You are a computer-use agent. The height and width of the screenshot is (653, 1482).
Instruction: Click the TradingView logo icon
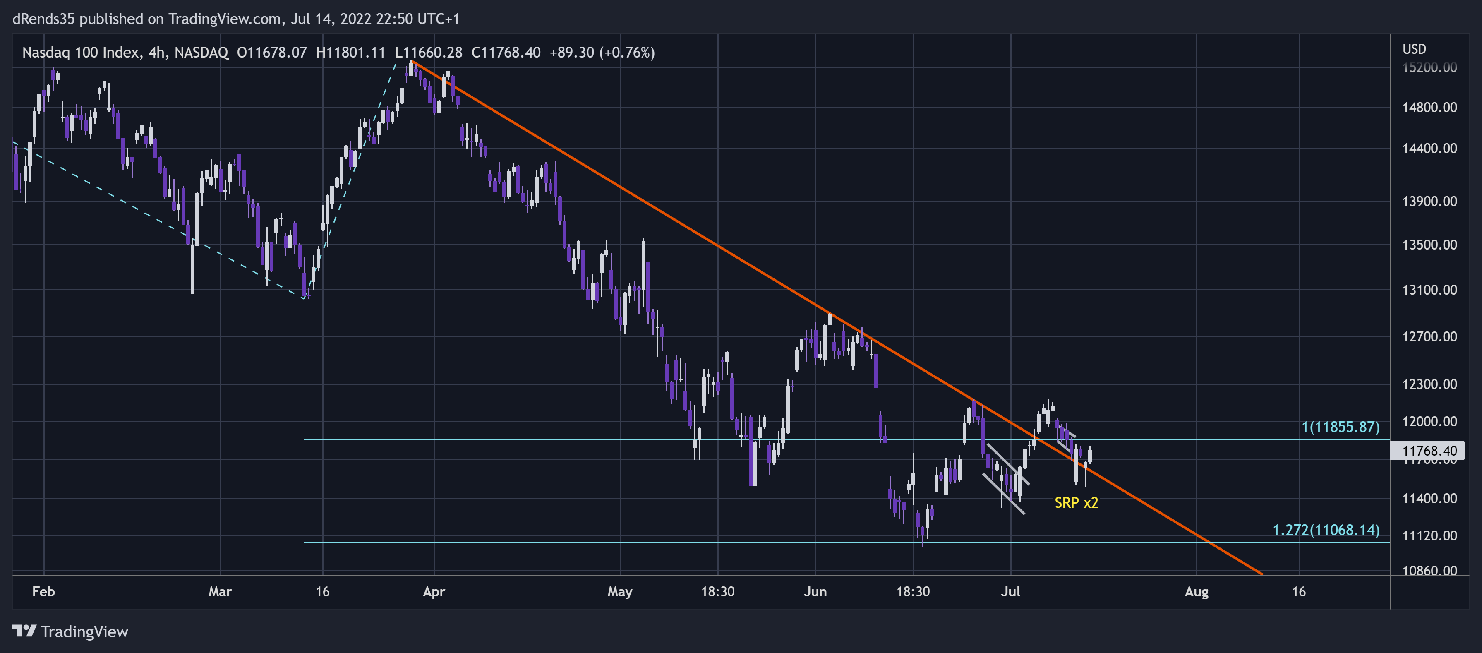pyautogui.click(x=24, y=631)
